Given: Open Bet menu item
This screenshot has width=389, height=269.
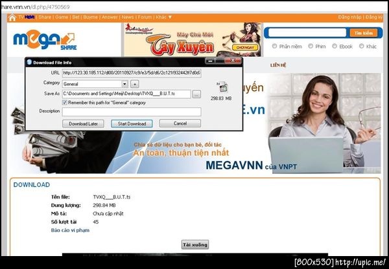Looking at the screenshot, I should (76, 17).
